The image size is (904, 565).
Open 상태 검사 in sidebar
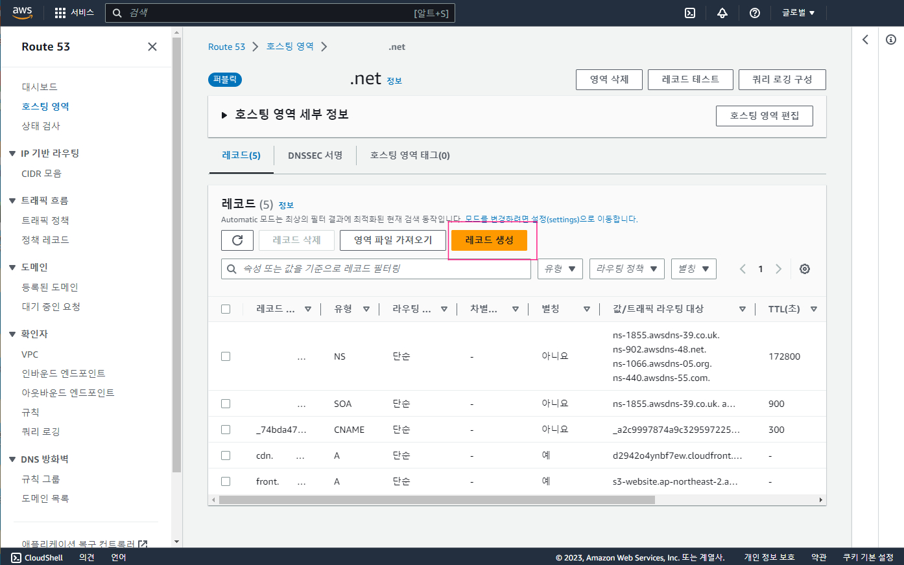click(x=41, y=126)
